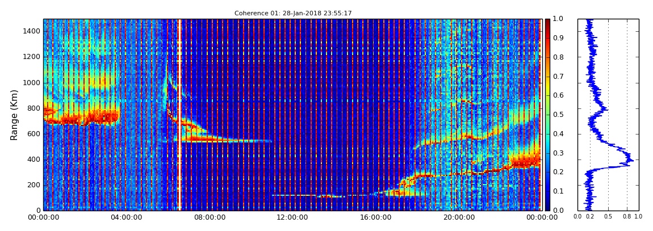
Task: Click the Range (Km) axis label
Action: [x=14, y=115]
